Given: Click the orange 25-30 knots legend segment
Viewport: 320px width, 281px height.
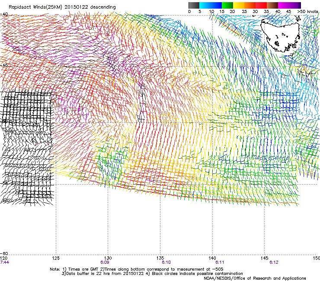Looking at the screenshot, I should click(x=250, y=5).
